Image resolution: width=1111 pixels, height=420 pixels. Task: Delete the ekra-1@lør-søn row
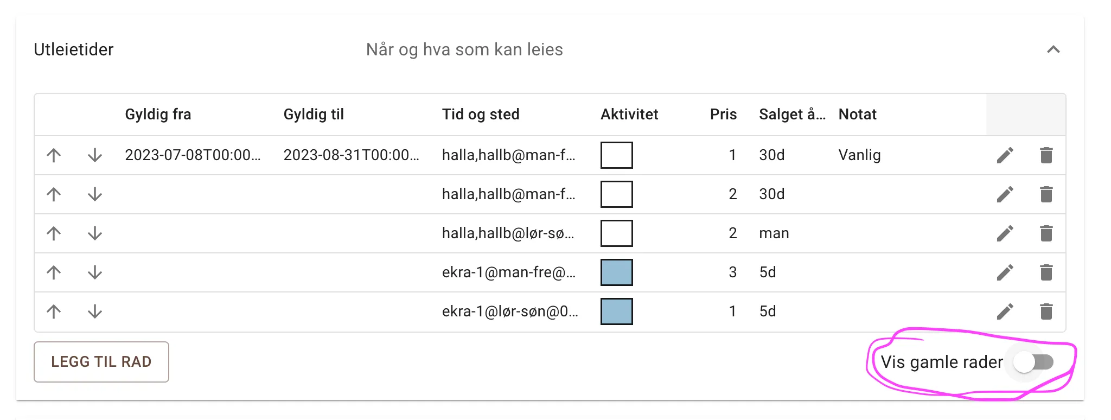click(x=1046, y=311)
